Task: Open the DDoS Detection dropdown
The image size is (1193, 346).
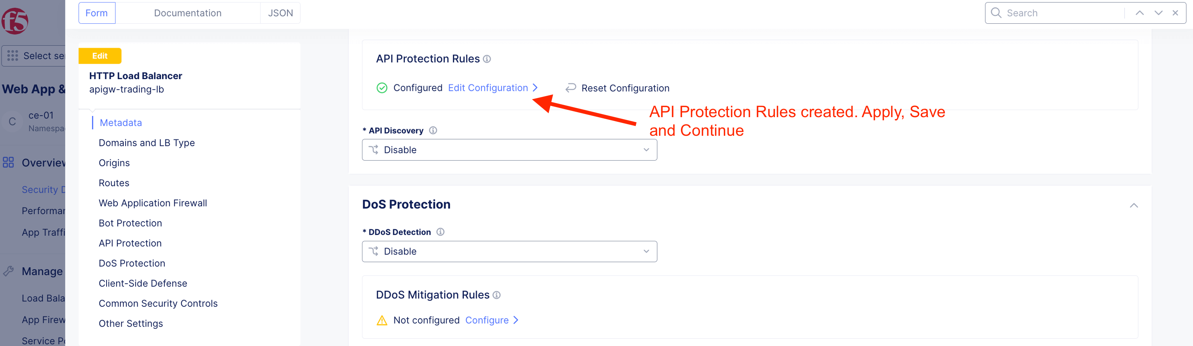Action: click(x=509, y=252)
